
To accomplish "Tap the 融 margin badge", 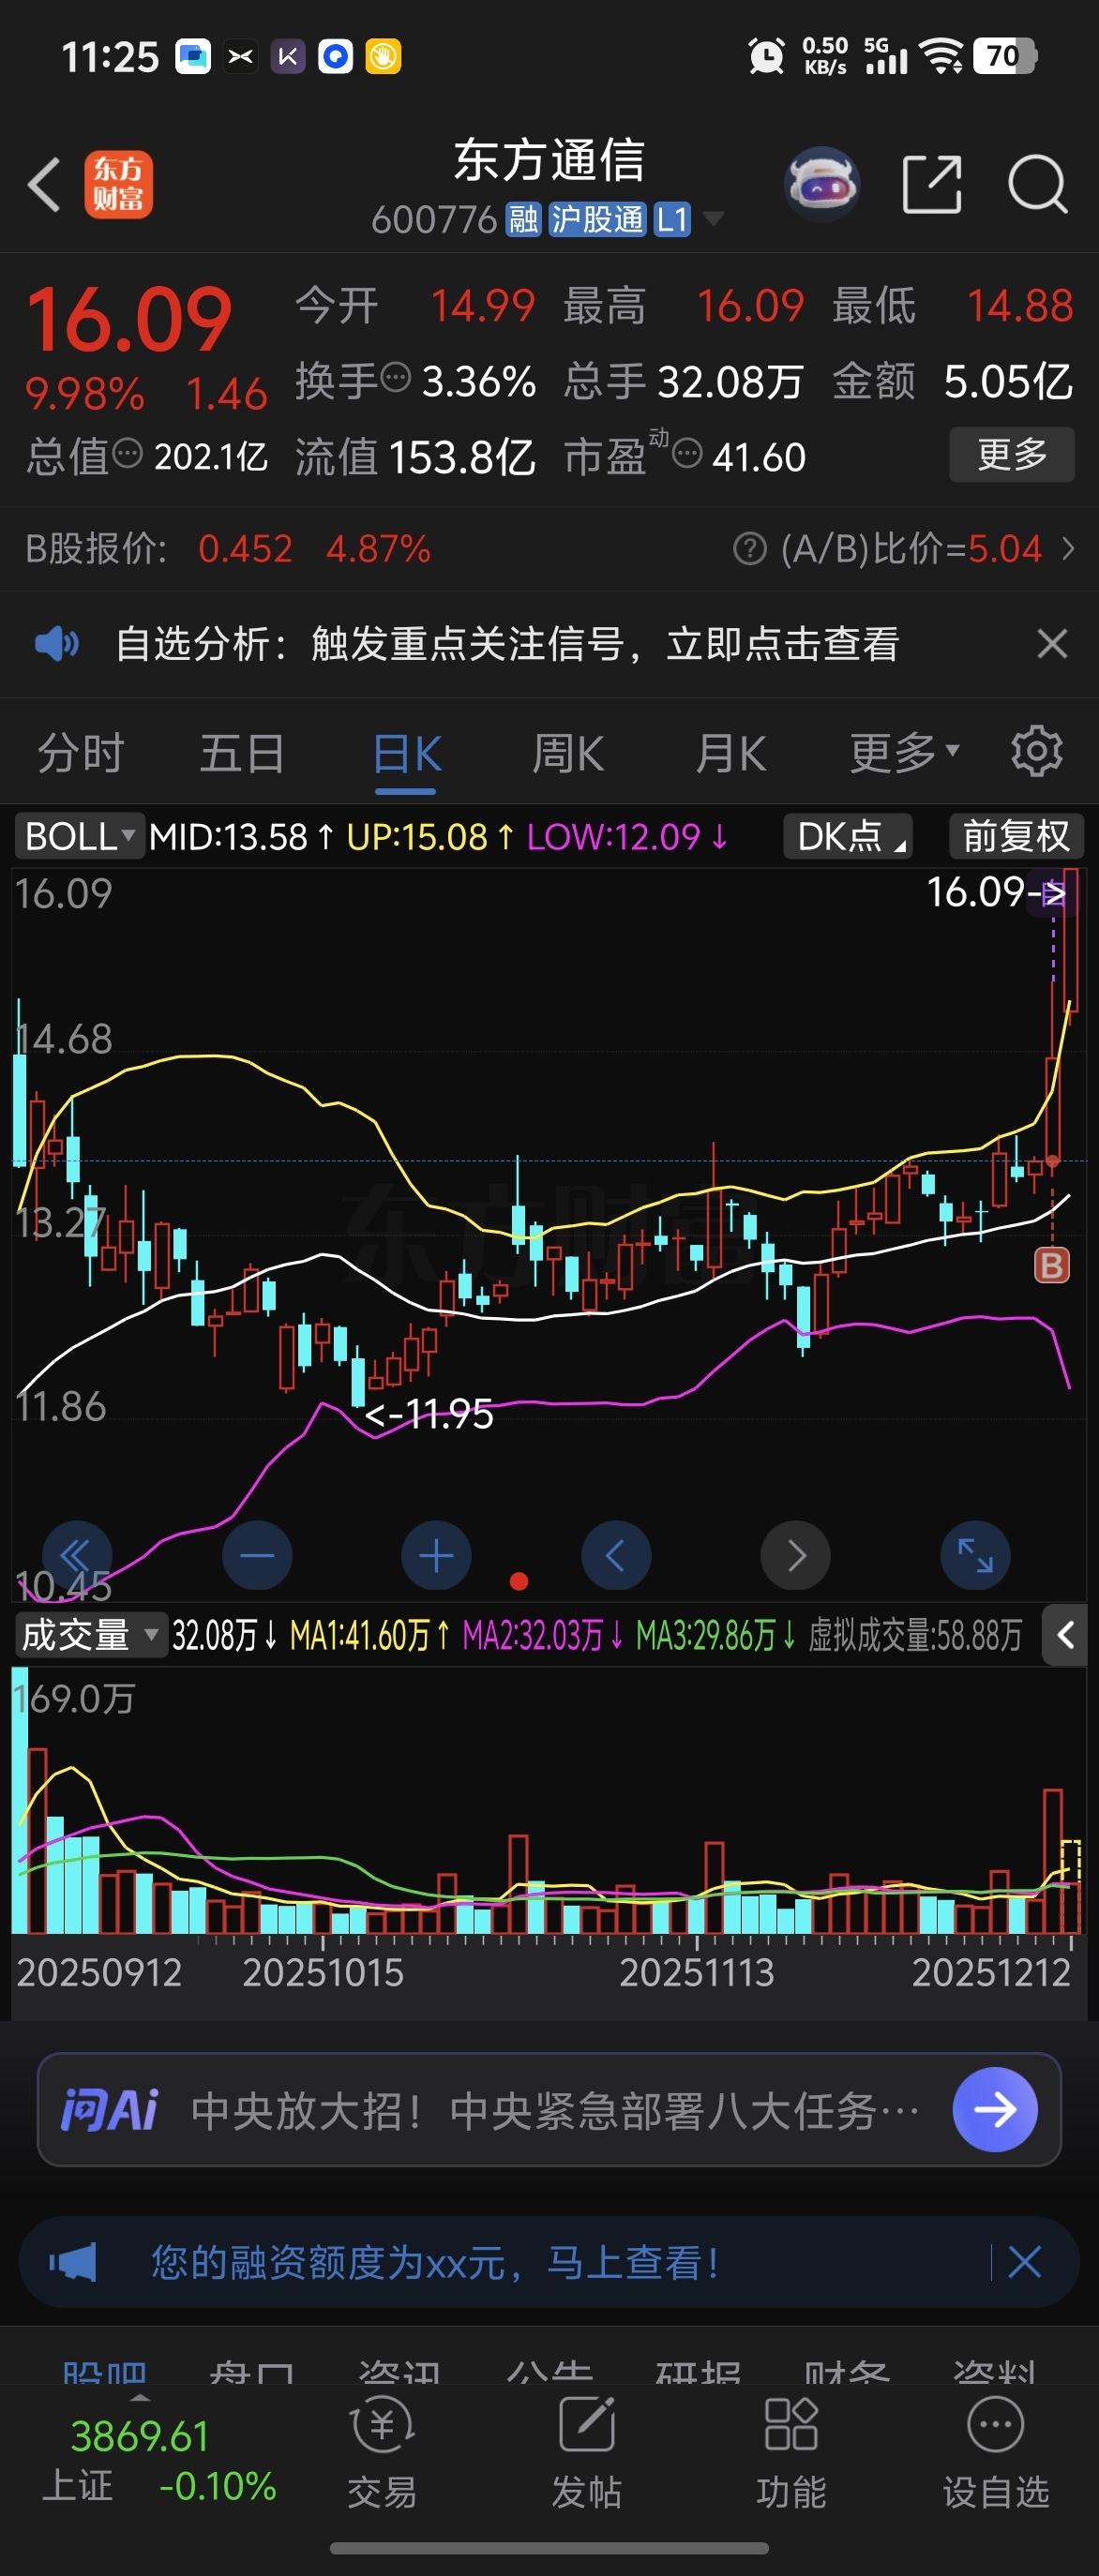I will [523, 219].
